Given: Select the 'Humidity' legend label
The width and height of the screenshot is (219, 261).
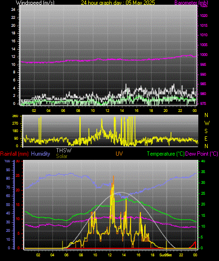Looking at the screenshot, I should point(40,154).
